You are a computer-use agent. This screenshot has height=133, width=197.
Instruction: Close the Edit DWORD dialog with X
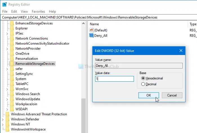coord(181,51)
